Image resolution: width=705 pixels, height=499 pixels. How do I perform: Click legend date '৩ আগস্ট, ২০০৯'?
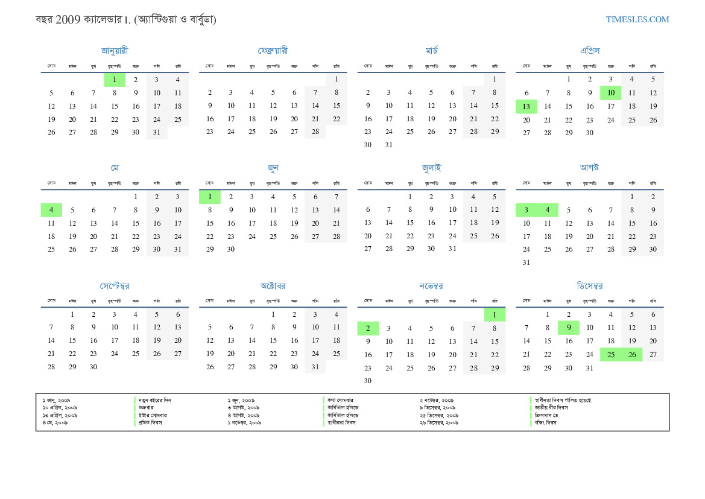coord(243,408)
